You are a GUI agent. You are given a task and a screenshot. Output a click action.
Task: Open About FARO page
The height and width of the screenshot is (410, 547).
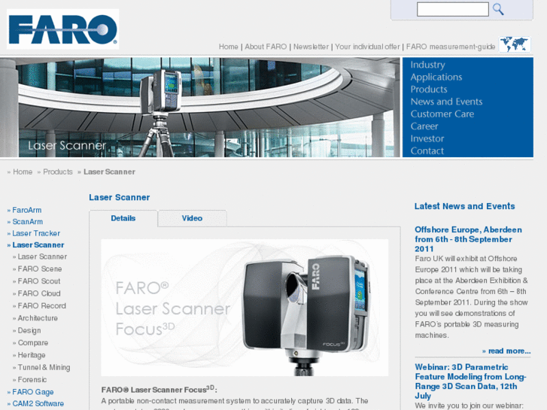pos(266,47)
